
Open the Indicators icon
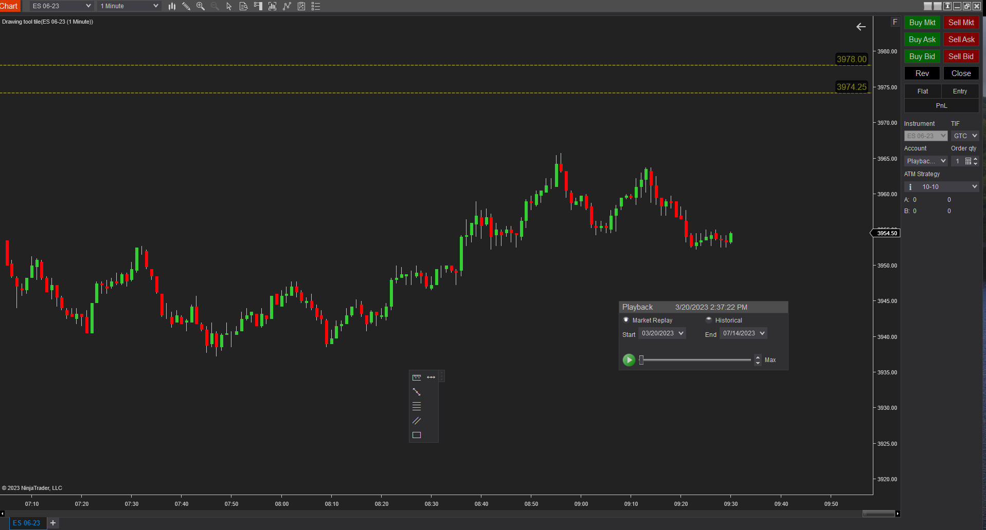click(287, 6)
